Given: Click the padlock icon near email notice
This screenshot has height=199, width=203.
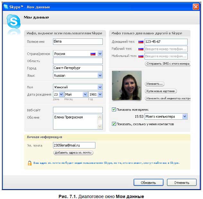Looking at the screenshot, I should (x=30, y=163).
